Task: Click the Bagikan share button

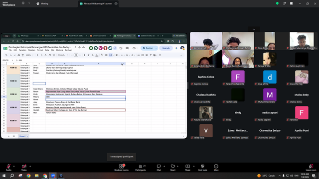Action: point(148,48)
